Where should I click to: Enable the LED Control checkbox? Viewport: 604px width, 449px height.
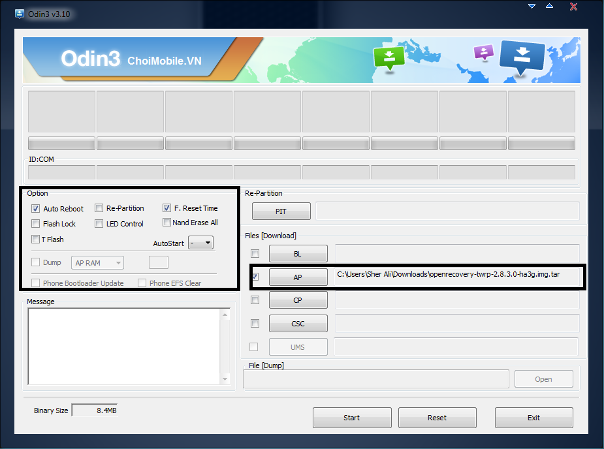tap(99, 223)
